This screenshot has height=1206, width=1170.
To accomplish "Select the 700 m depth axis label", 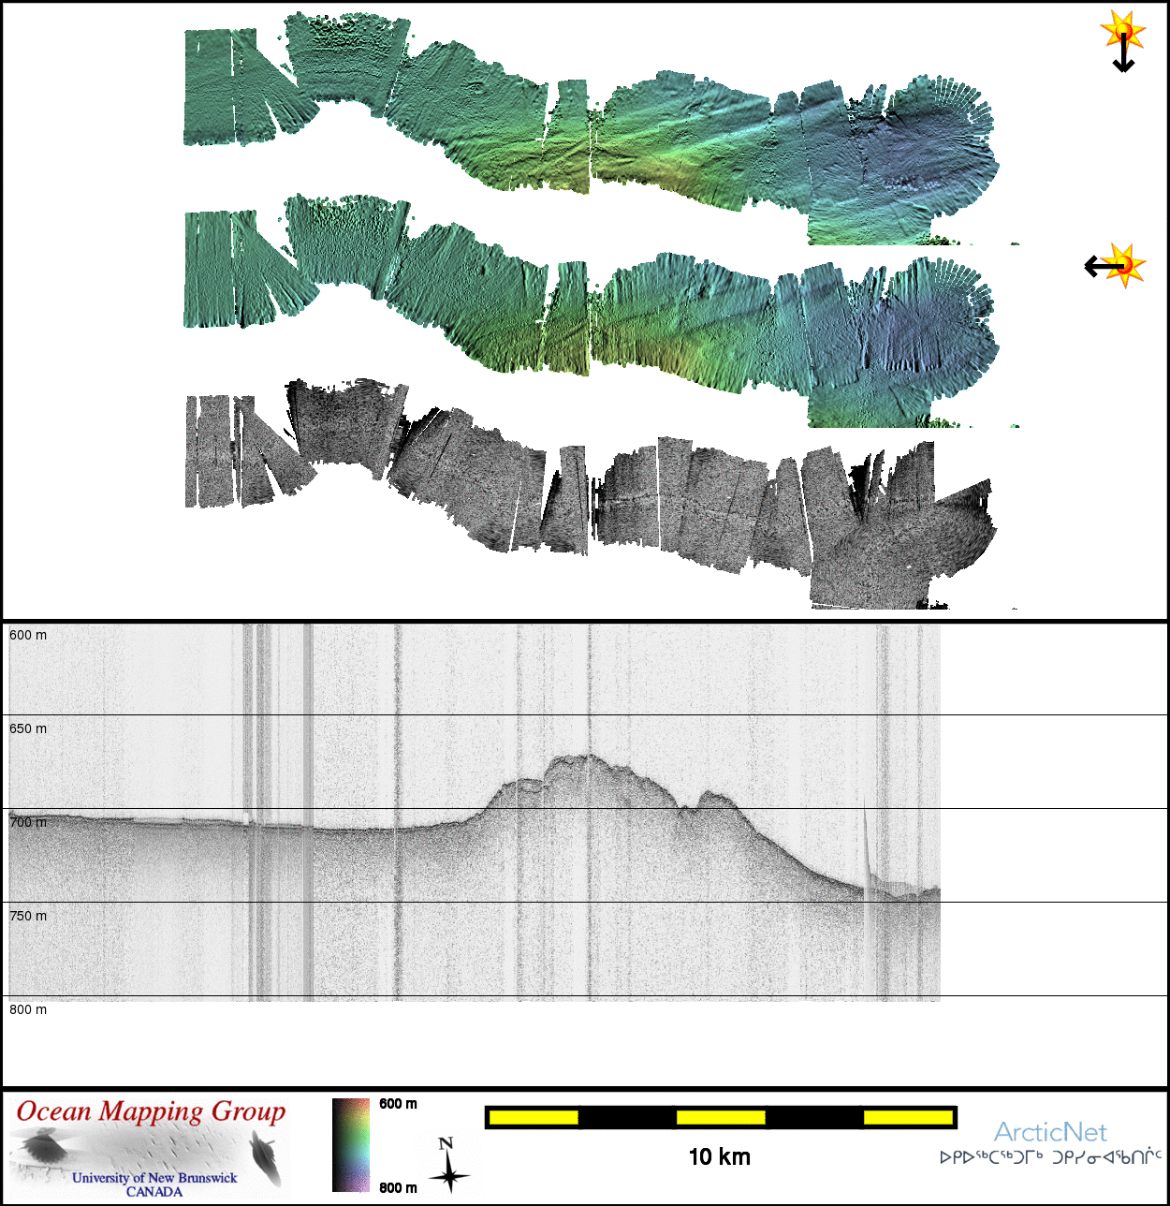I will point(28,822).
